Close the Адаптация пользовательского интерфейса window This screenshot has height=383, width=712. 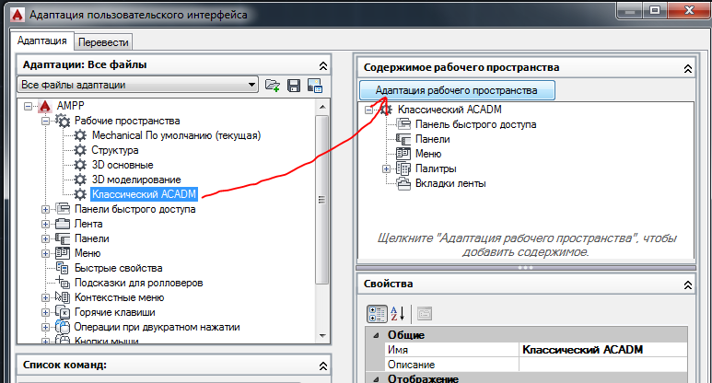(x=689, y=10)
